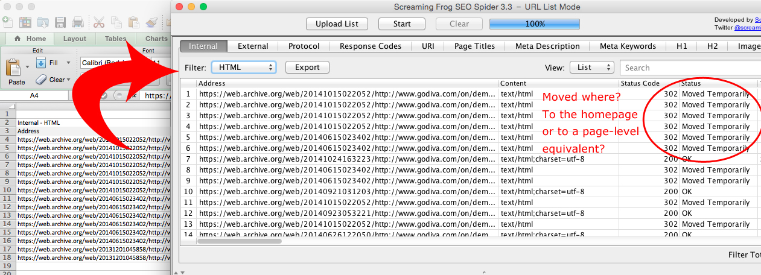Viewport: 761px width, 275px height.
Task: Click the Paste clipboard icon in Excel's top toolbar
Action: [x=134, y=23]
